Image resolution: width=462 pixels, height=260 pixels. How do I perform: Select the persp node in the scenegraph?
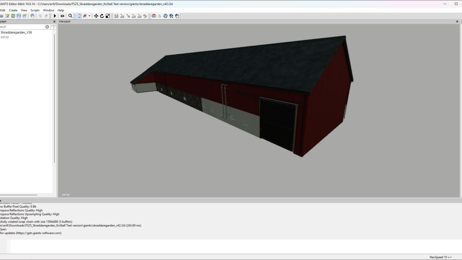(5, 37)
